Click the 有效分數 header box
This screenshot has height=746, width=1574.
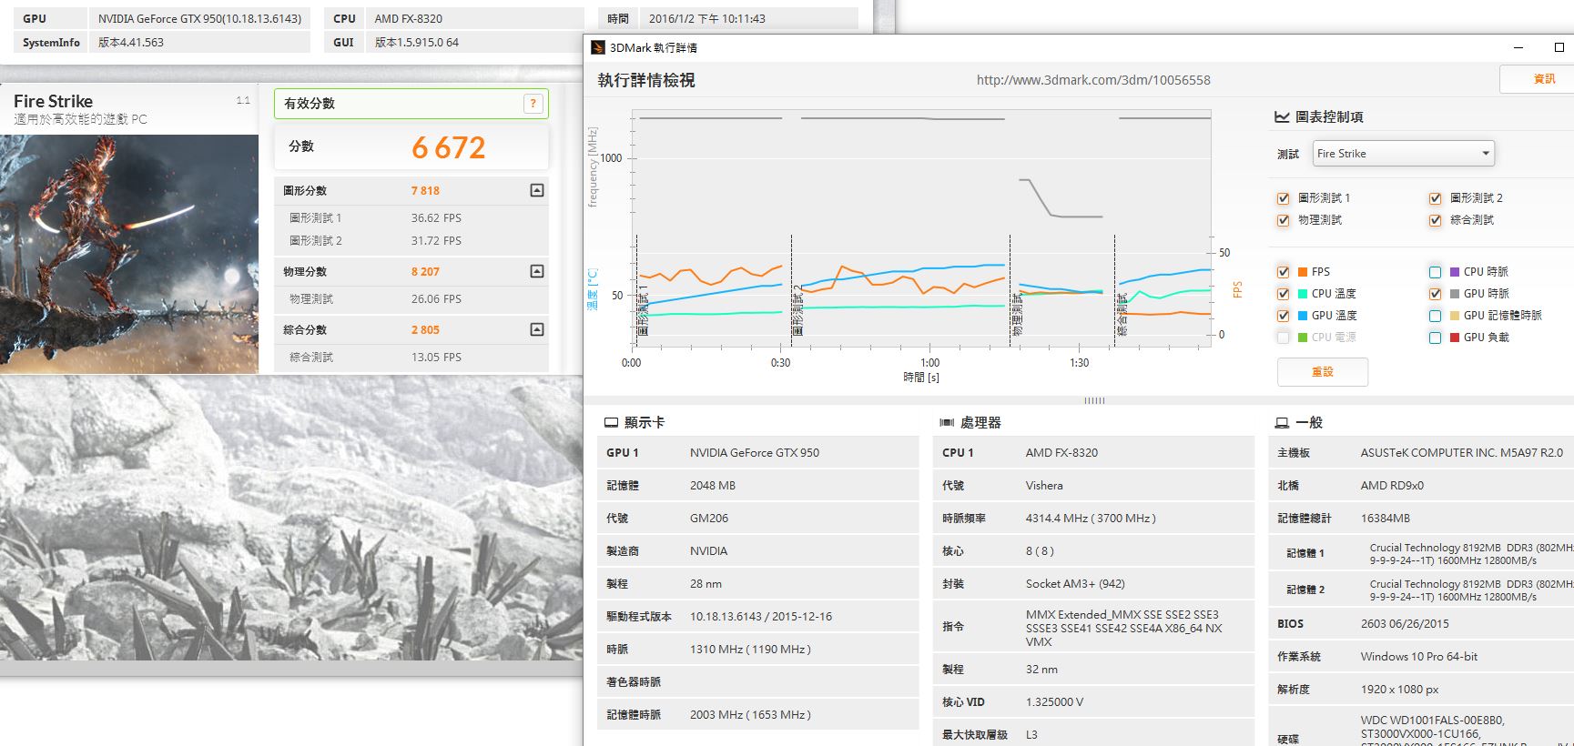click(x=411, y=104)
